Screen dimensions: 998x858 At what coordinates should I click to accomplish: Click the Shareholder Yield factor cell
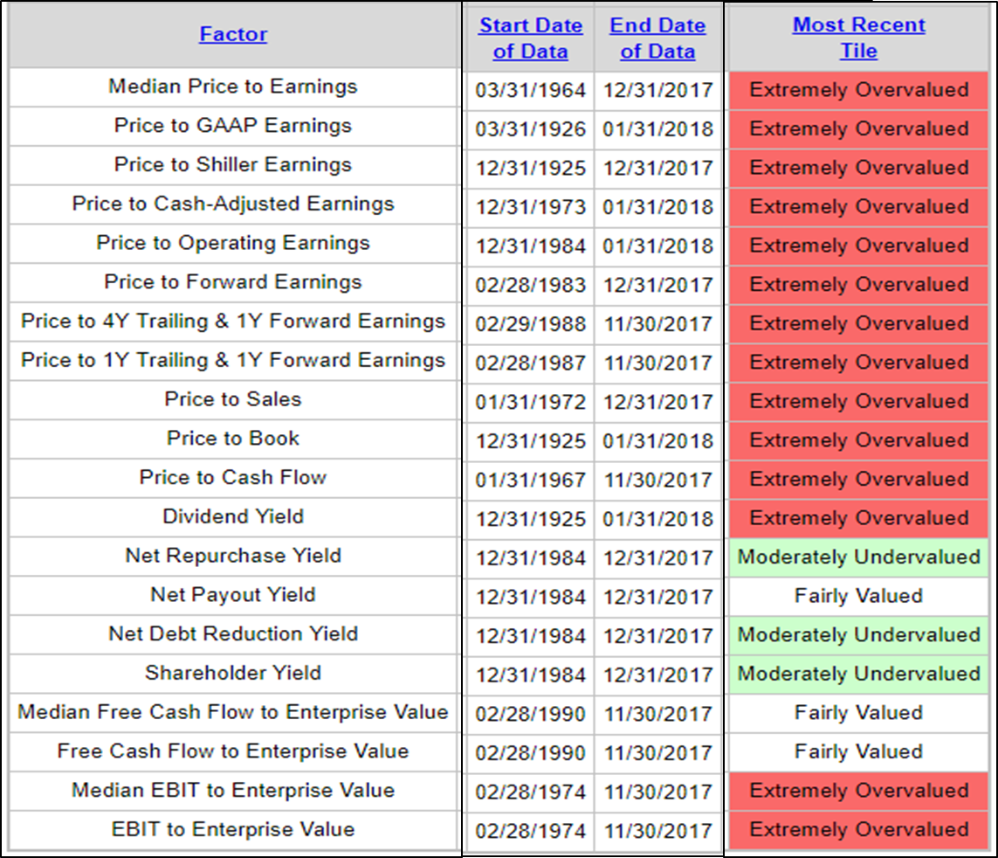pyautogui.click(x=233, y=674)
